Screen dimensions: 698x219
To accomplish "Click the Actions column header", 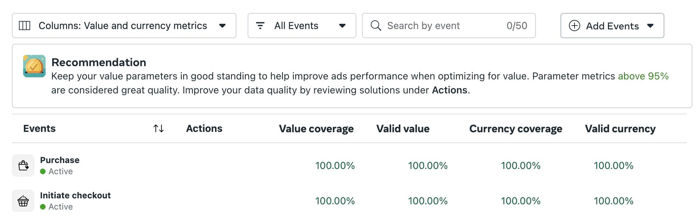I will [x=204, y=128].
